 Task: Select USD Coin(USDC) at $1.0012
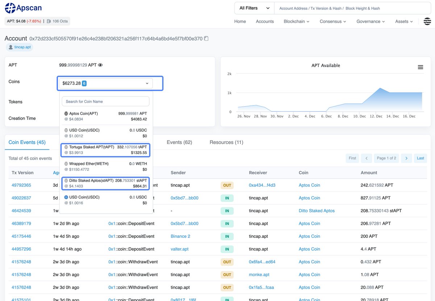(x=105, y=133)
